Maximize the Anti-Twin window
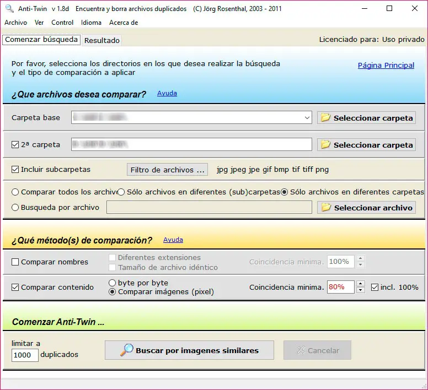The width and height of the screenshot is (428, 390). (389, 8)
